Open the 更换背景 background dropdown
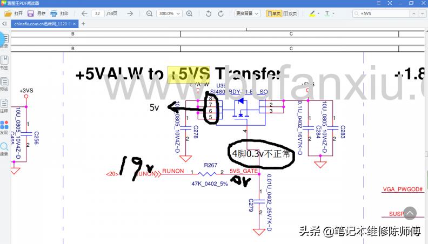The height and width of the screenshot is (244, 428). coord(248,13)
